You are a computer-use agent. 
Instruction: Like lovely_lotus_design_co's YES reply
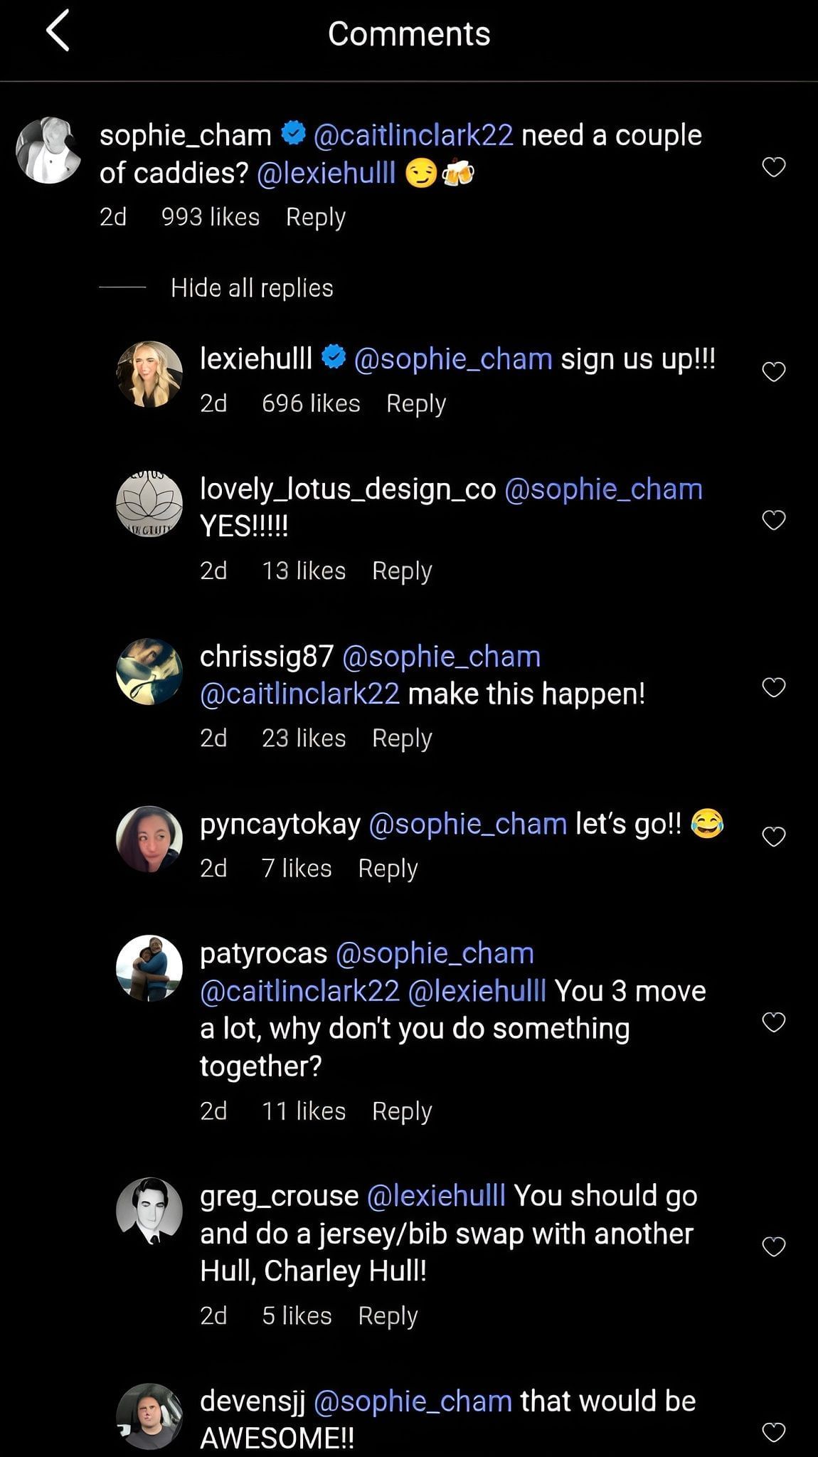(773, 520)
